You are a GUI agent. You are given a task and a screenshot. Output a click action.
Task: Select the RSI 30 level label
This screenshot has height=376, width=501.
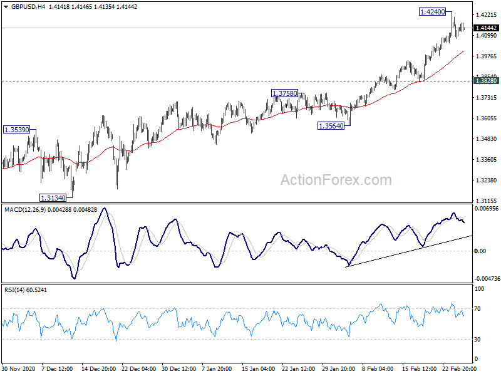point(477,339)
